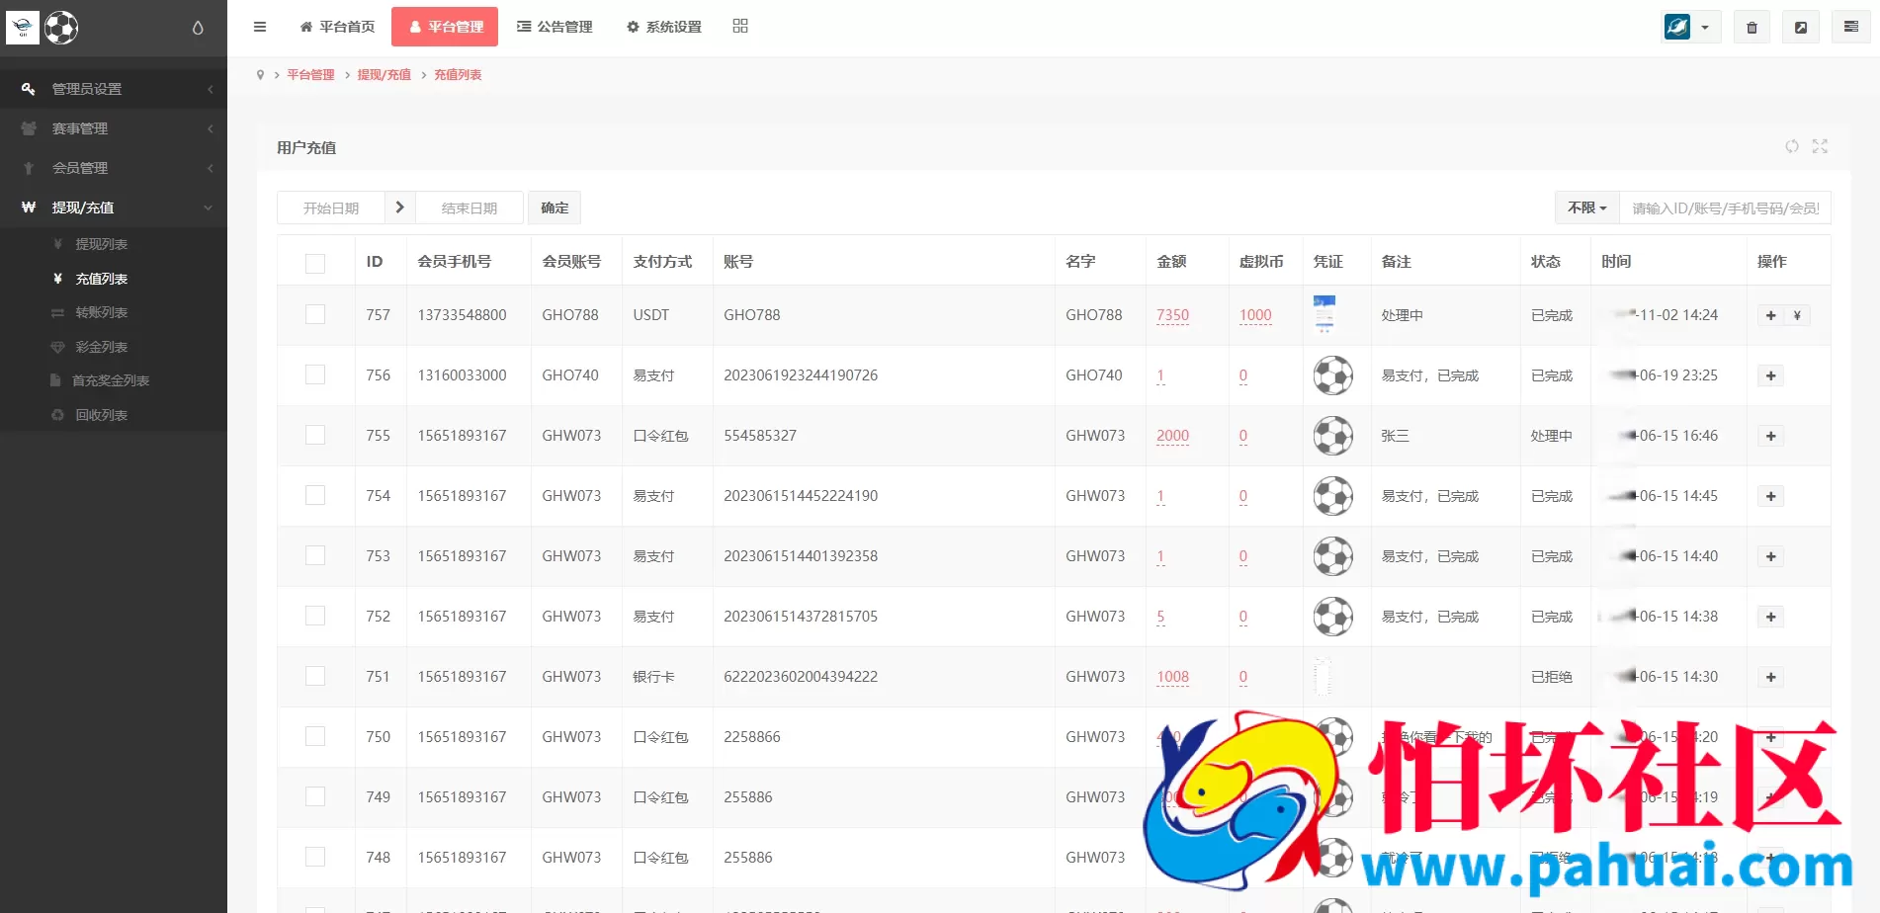
Task: Click the trash clear-cache icon in top bar
Action: coord(1752,28)
